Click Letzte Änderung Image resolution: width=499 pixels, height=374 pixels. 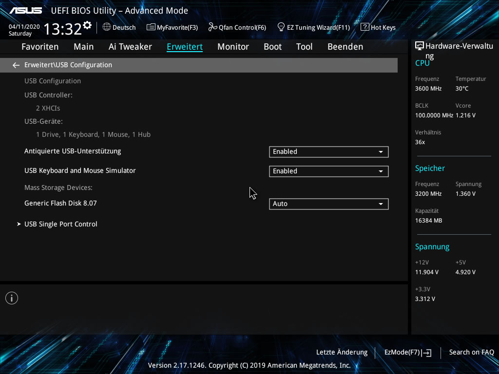point(342,353)
